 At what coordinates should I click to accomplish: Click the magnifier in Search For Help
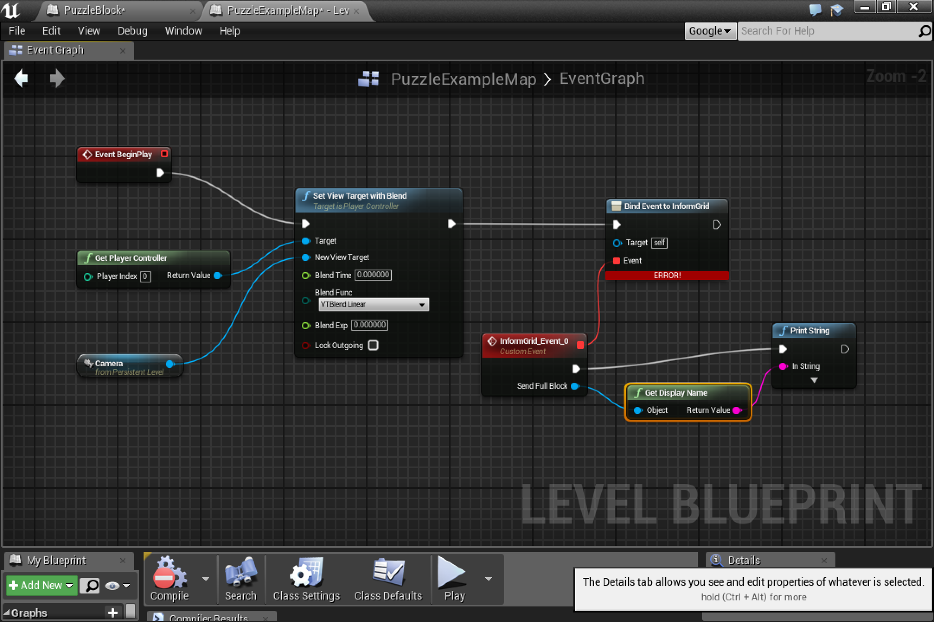[x=924, y=31]
